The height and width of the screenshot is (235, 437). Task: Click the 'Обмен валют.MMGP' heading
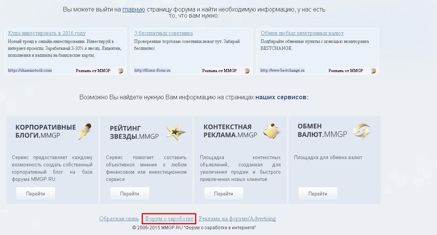click(x=322, y=130)
